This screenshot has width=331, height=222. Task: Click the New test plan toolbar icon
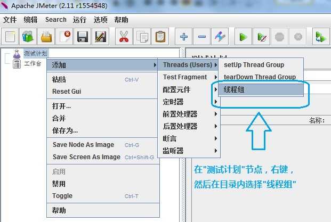(x=10, y=37)
